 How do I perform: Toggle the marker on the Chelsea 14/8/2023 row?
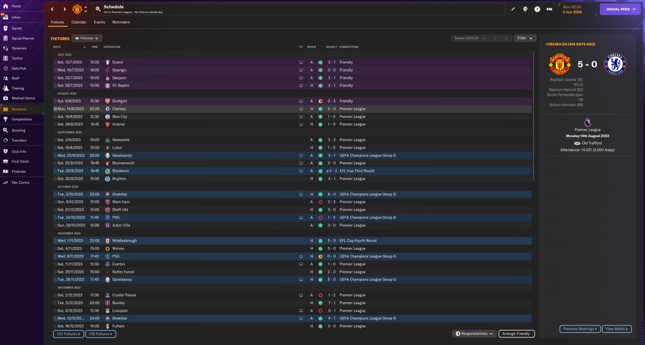point(55,109)
